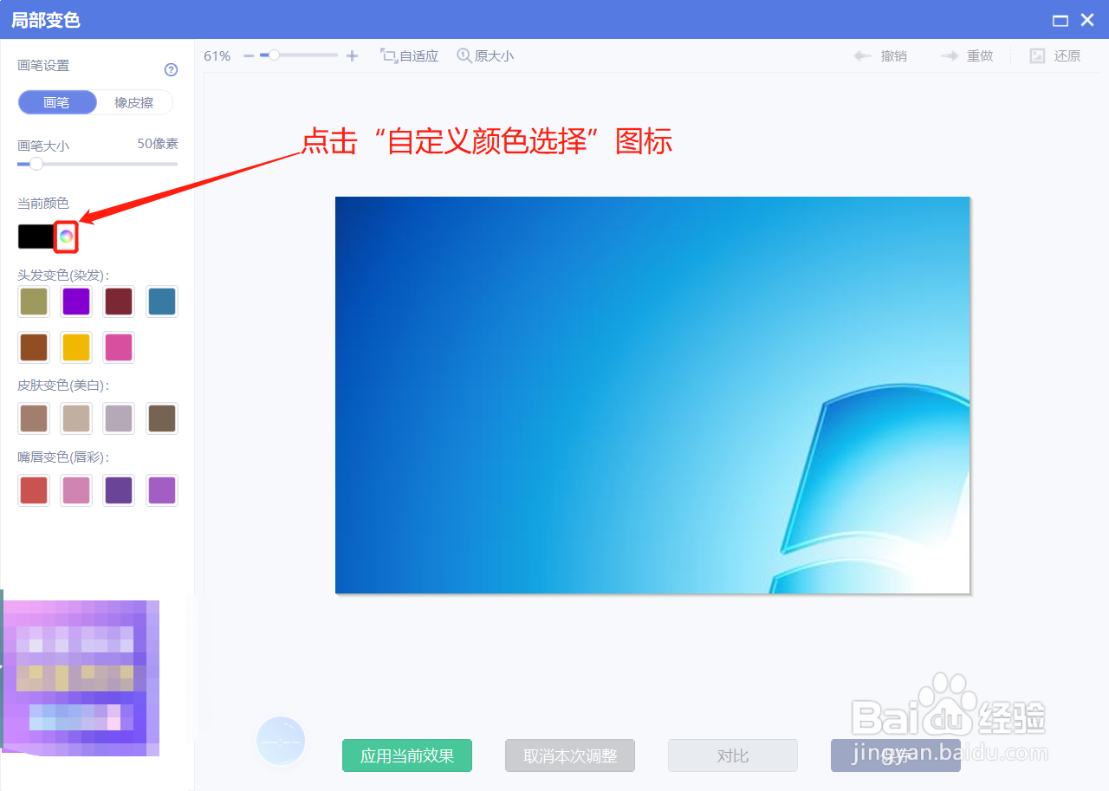Pick the teal blue hair color swatch
This screenshot has height=791, width=1109.
click(x=162, y=301)
